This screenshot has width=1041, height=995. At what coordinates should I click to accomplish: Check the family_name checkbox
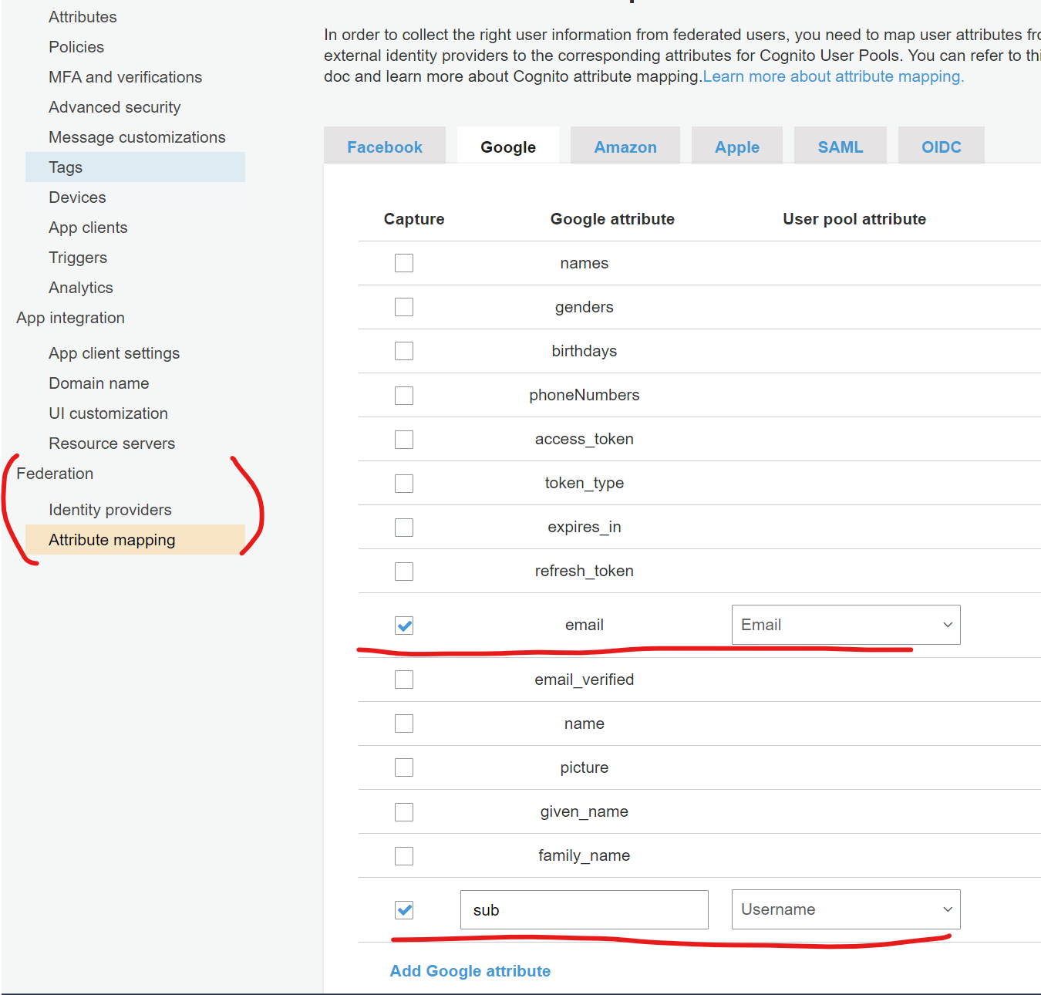404,856
